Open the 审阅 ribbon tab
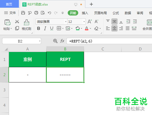This screenshot has width=152, height=115. tap(140, 13)
